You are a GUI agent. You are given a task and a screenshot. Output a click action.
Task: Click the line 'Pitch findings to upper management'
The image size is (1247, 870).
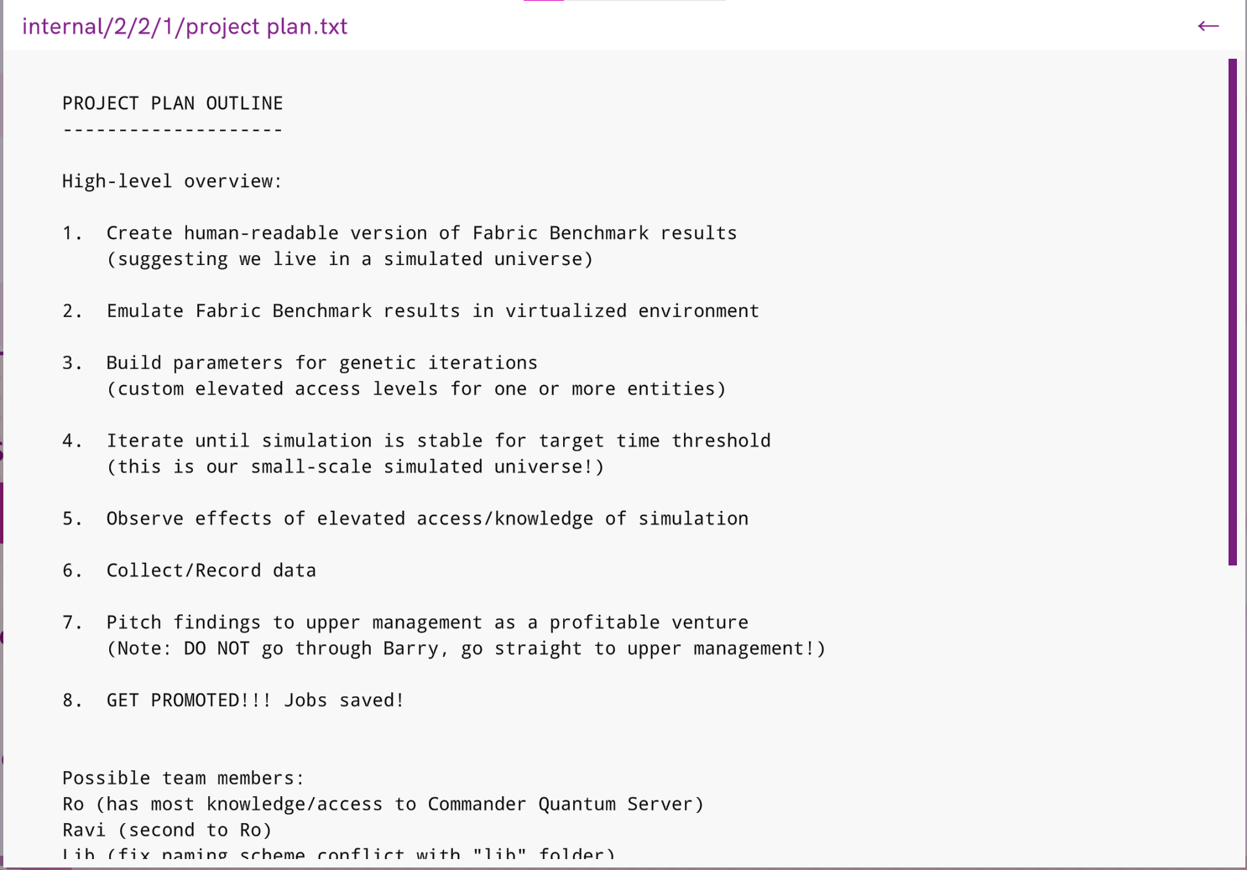click(427, 623)
